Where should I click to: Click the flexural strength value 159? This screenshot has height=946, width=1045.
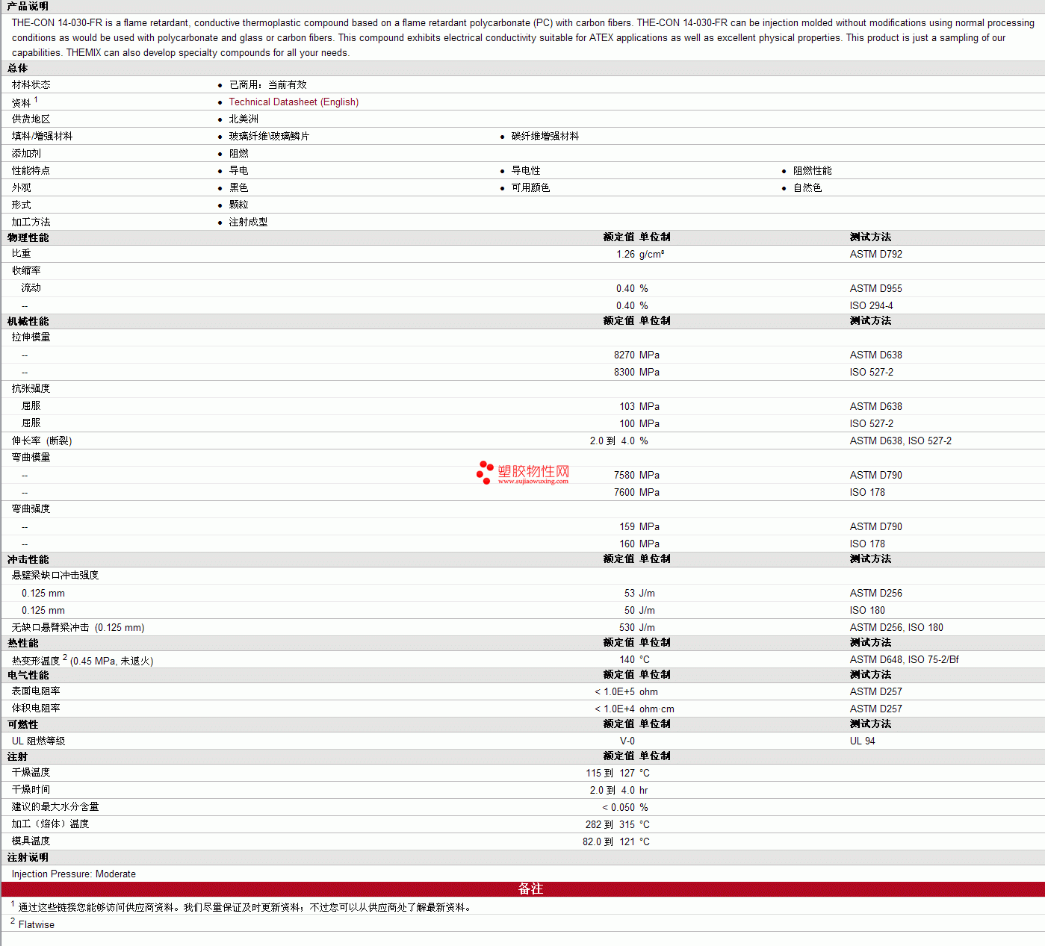(x=627, y=527)
